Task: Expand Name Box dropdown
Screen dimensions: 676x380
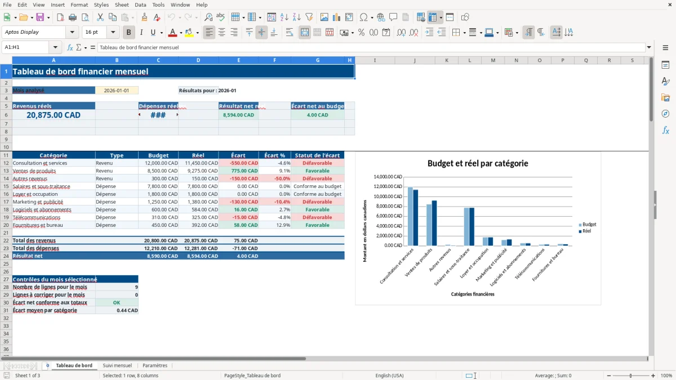Action: click(55, 48)
